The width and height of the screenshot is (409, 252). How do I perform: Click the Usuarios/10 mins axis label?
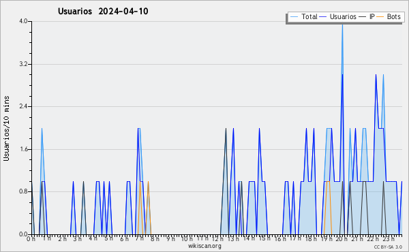6,129
